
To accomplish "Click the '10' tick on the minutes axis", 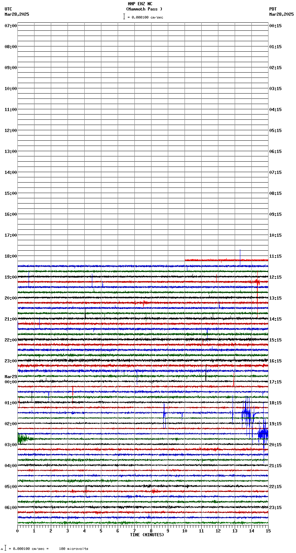I will click(185, 531).
